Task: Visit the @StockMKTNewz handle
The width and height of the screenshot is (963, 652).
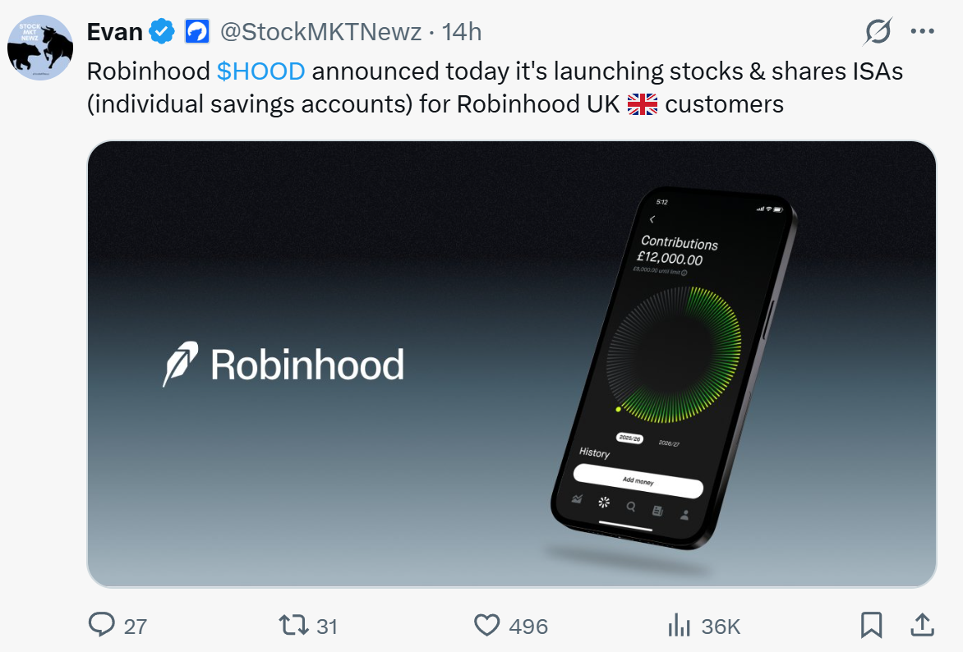Action: (320, 32)
